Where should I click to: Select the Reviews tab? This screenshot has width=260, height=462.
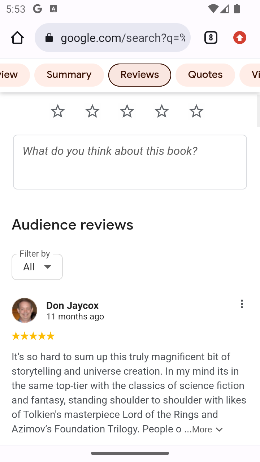pyautogui.click(x=140, y=75)
